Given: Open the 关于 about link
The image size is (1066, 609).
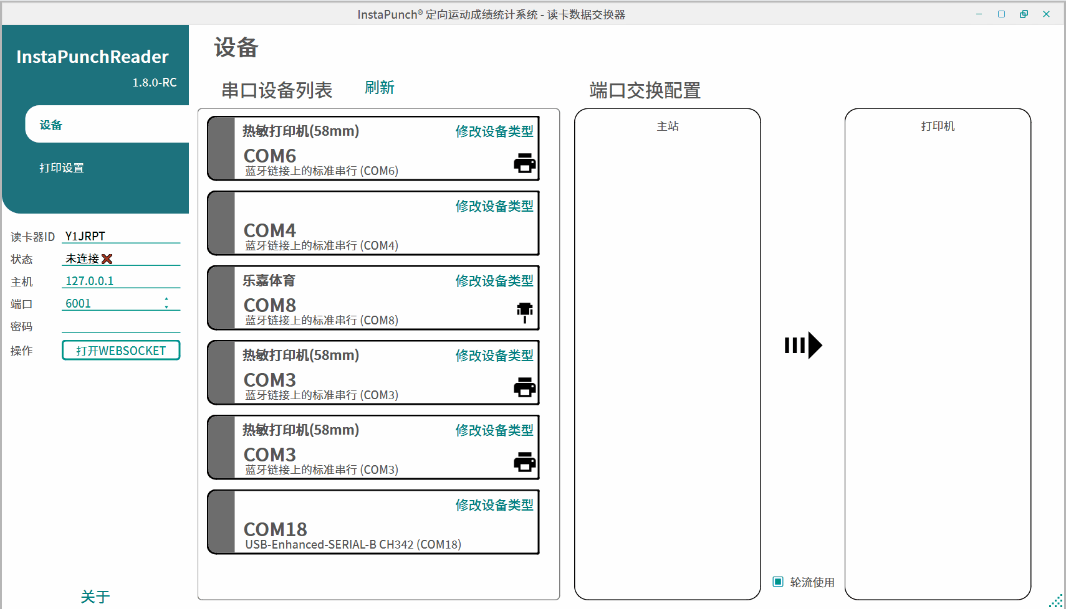Looking at the screenshot, I should 95,597.
